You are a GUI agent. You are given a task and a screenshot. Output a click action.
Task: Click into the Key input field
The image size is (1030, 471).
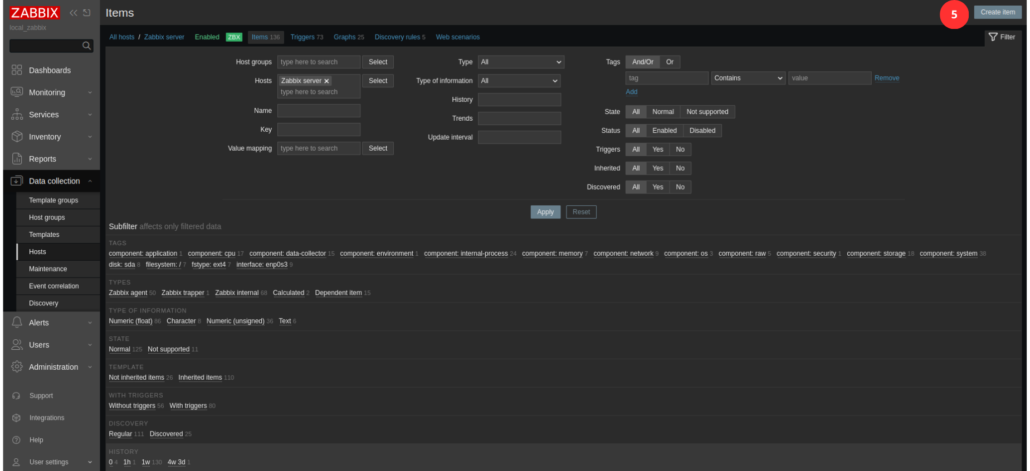(319, 130)
